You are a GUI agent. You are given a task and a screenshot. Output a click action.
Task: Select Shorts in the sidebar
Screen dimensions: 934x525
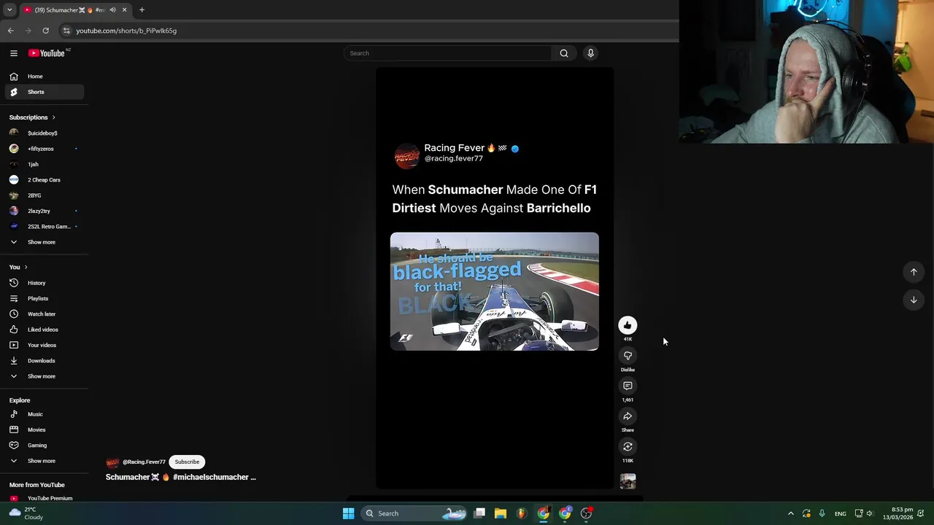tap(44, 92)
